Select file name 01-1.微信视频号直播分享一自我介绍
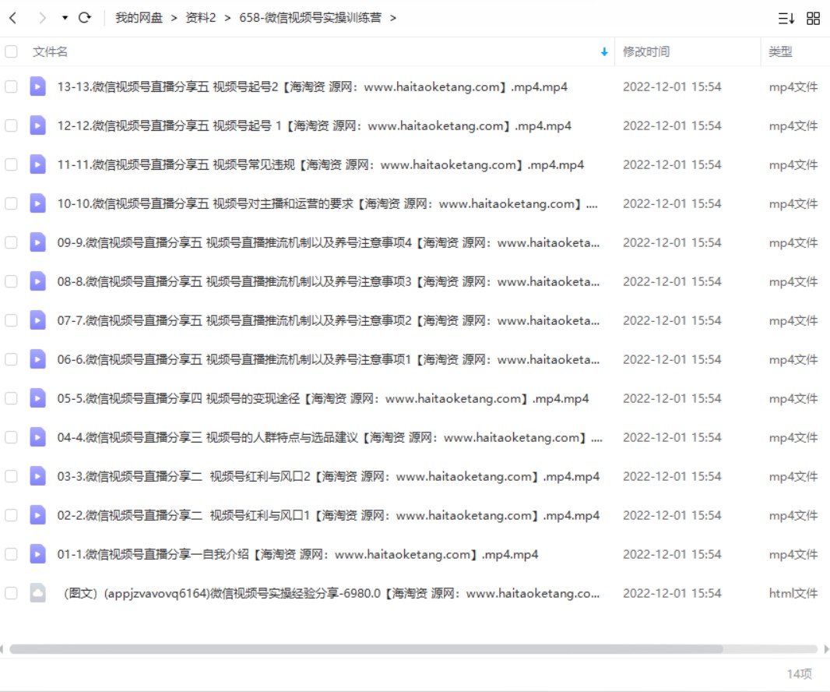Screen dimensions: 830x692 [x=297, y=554]
